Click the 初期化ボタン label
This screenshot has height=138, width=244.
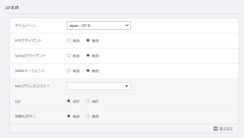pyautogui.click(x=25, y=116)
